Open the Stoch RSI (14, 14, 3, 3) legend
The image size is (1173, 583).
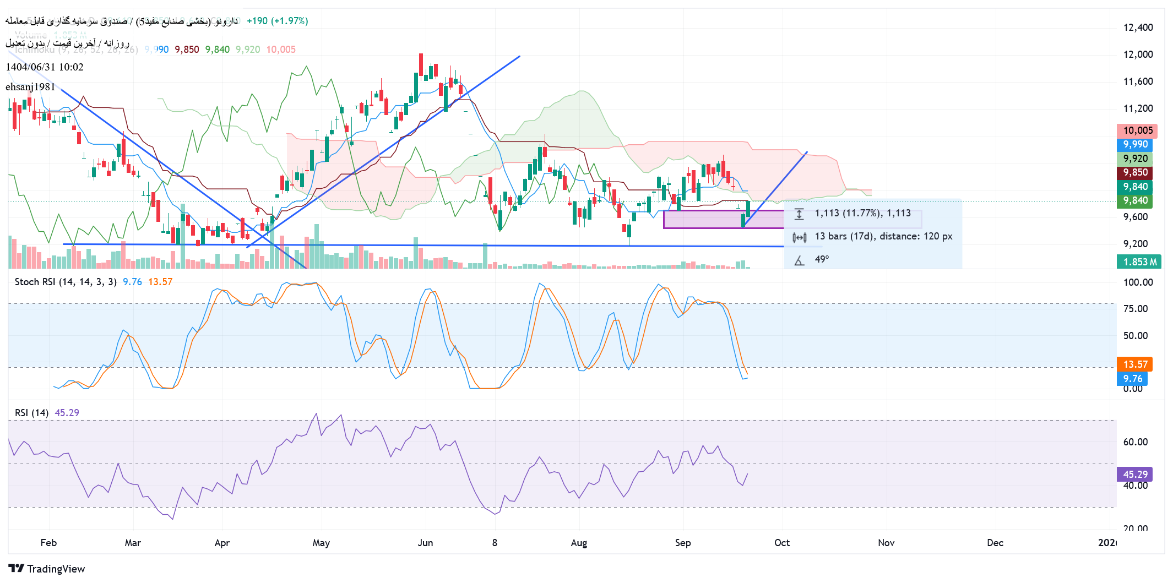pyautogui.click(x=66, y=282)
